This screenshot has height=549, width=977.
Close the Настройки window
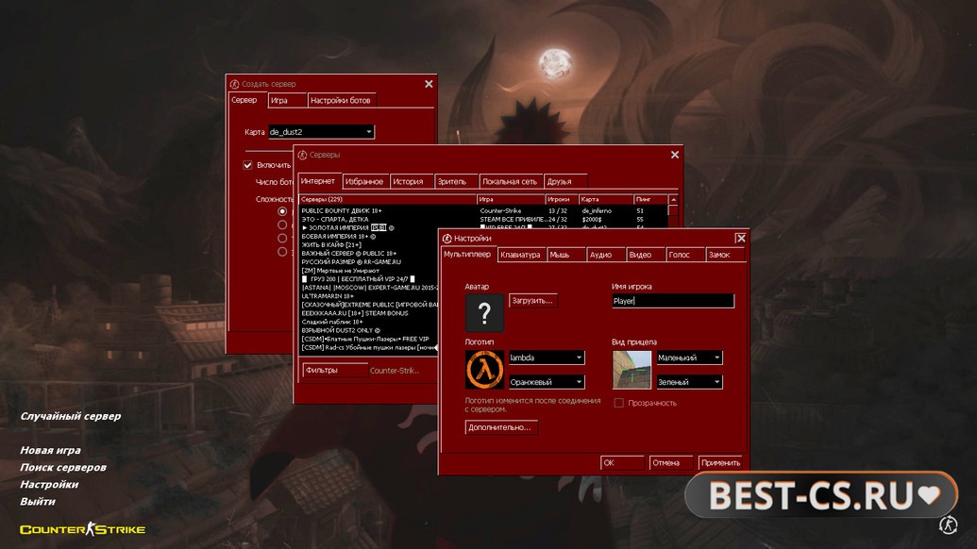[740, 239]
